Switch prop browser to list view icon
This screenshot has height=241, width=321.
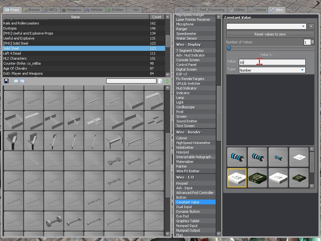pyautogui.click(x=16, y=81)
